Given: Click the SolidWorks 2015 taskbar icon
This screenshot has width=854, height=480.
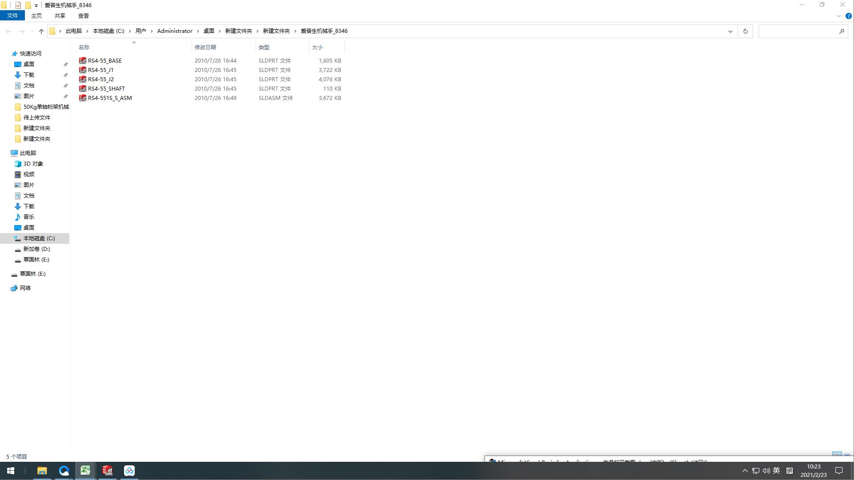Looking at the screenshot, I should [x=107, y=471].
